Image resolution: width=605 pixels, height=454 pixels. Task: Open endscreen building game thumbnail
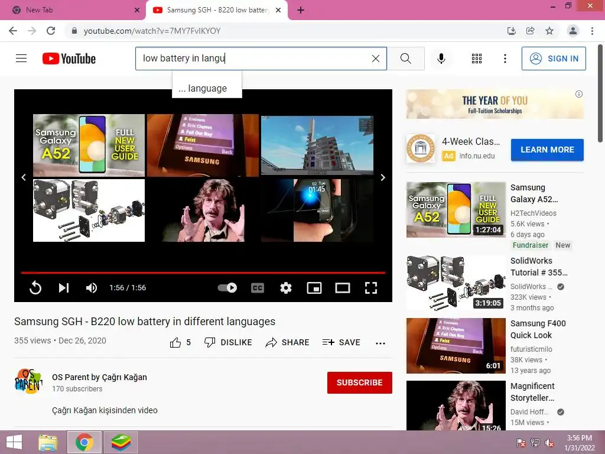coord(317,145)
